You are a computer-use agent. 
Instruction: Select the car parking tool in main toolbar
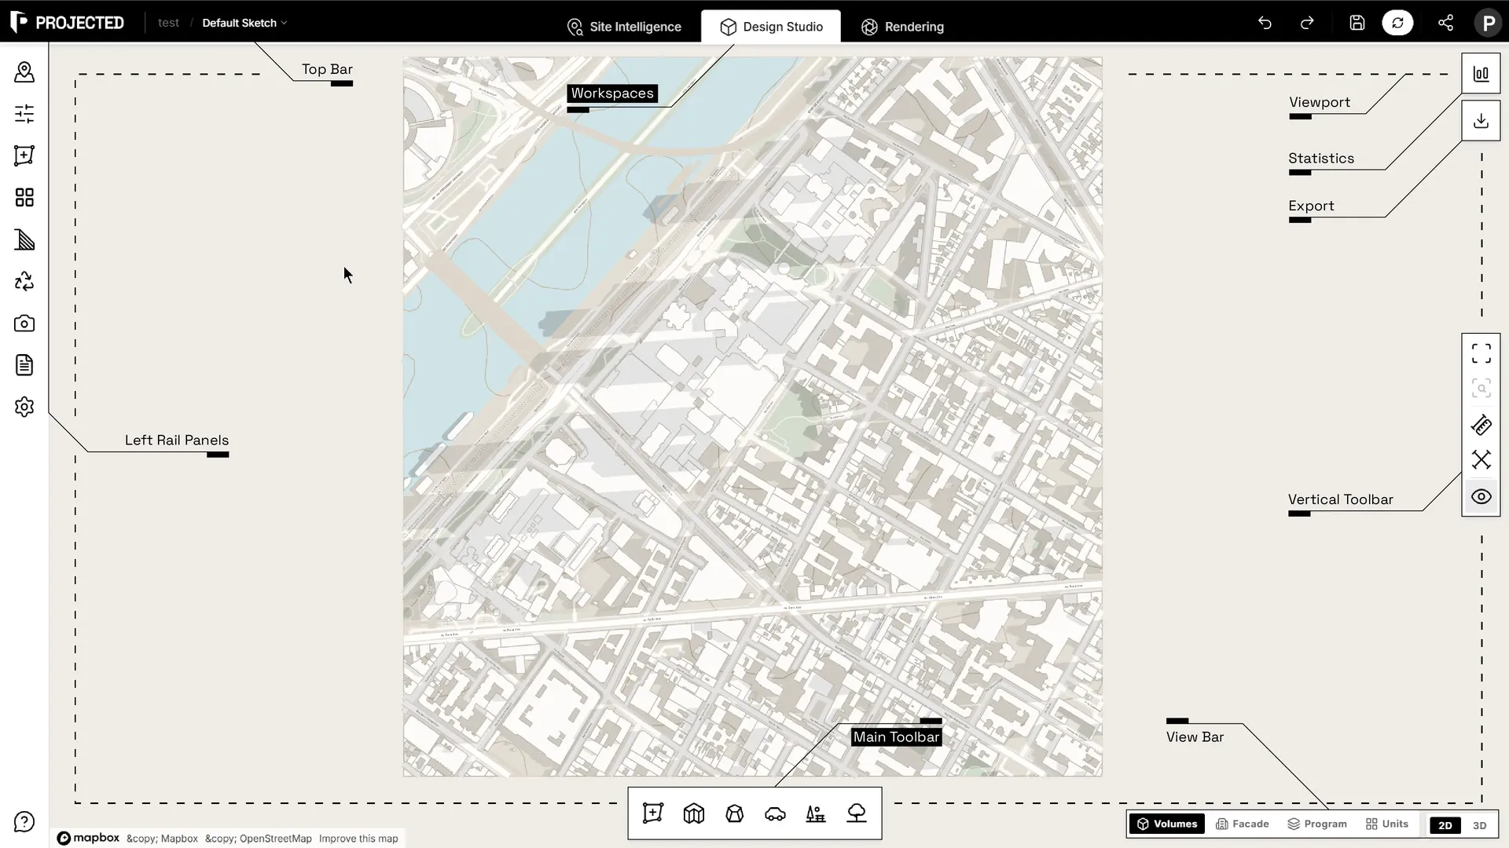(x=776, y=813)
